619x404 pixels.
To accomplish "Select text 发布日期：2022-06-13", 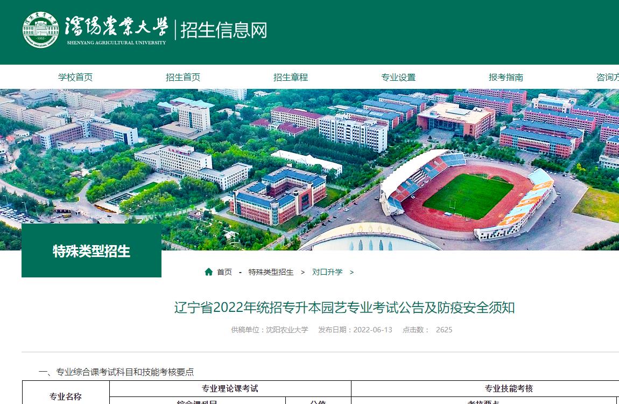I will (x=355, y=330).
